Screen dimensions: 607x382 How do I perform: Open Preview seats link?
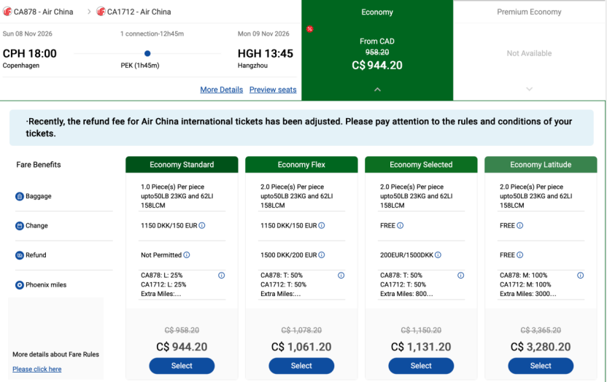pyautogui.click(x=273, y=90)
